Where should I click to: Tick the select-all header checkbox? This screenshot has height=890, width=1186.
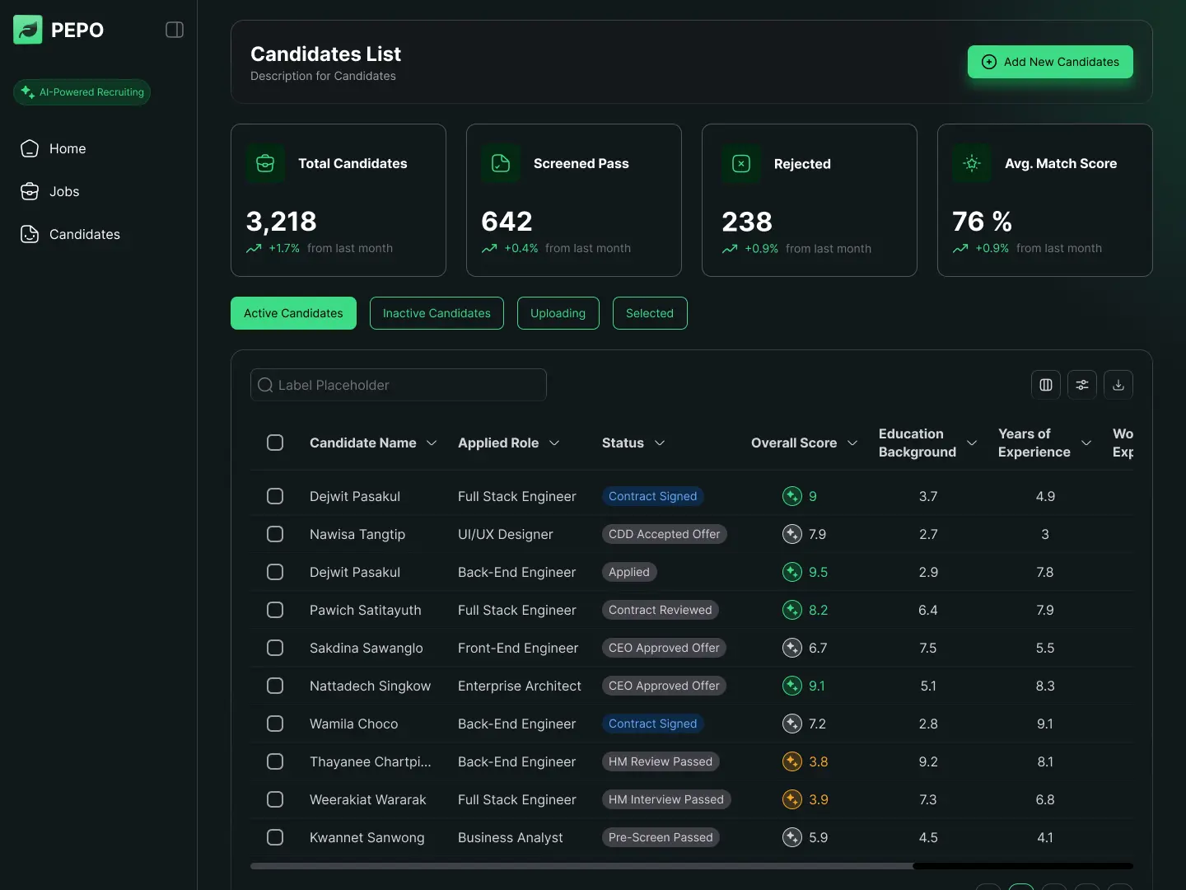(275, 443)
